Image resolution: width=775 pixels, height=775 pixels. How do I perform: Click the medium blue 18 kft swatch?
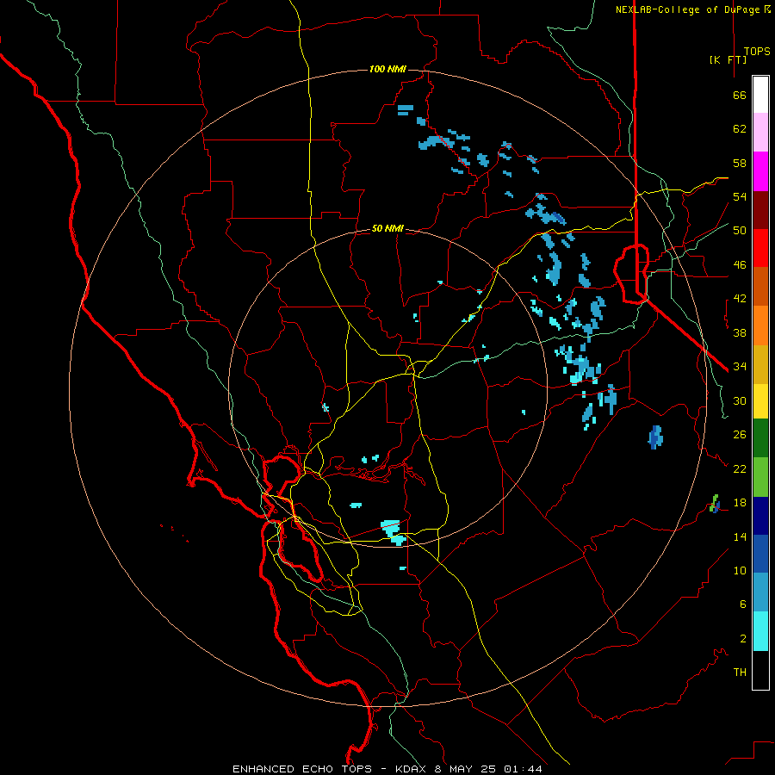[760, 554]
